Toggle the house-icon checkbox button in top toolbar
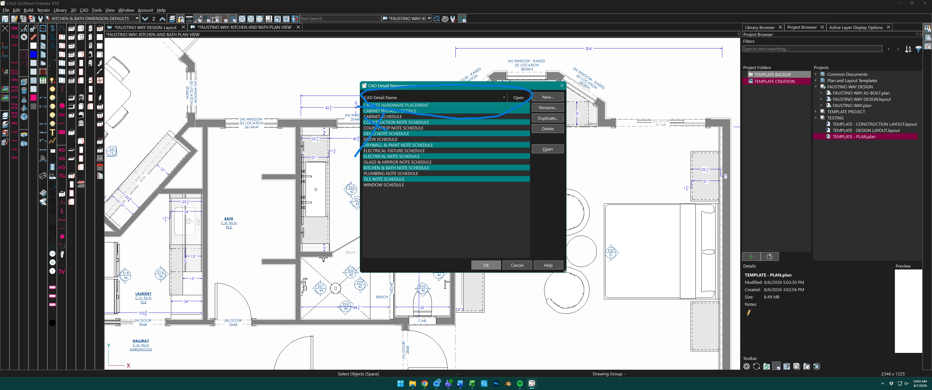Image resolution: width=932 pixels, height=390 pixels. tap(180, 18)
